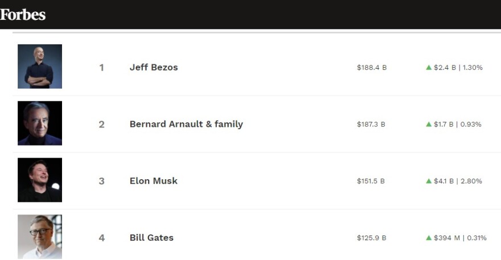Select the $151.5 B net worth value
Screen dimensions: 501x260
pyautogui.click(x=371, y=181)
